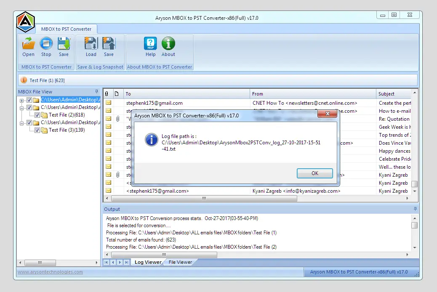Click the Output panel horizontal scrollbar thumb
437x292 pixels.
point(164,255)
